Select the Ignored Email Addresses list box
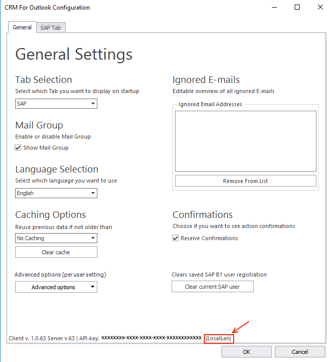This screenshot has height=362, width=332. click(x=246, y=141)
